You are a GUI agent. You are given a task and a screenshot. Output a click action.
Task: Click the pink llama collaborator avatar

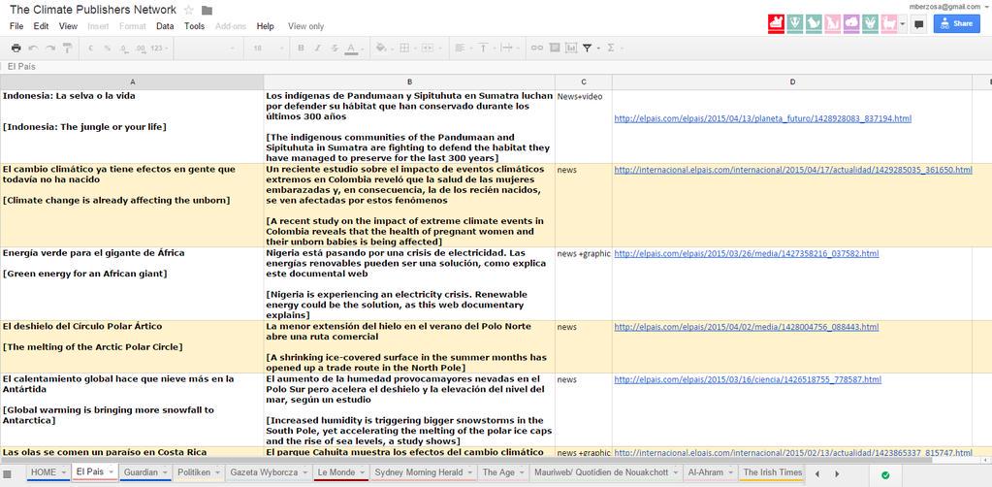point(889,24)
